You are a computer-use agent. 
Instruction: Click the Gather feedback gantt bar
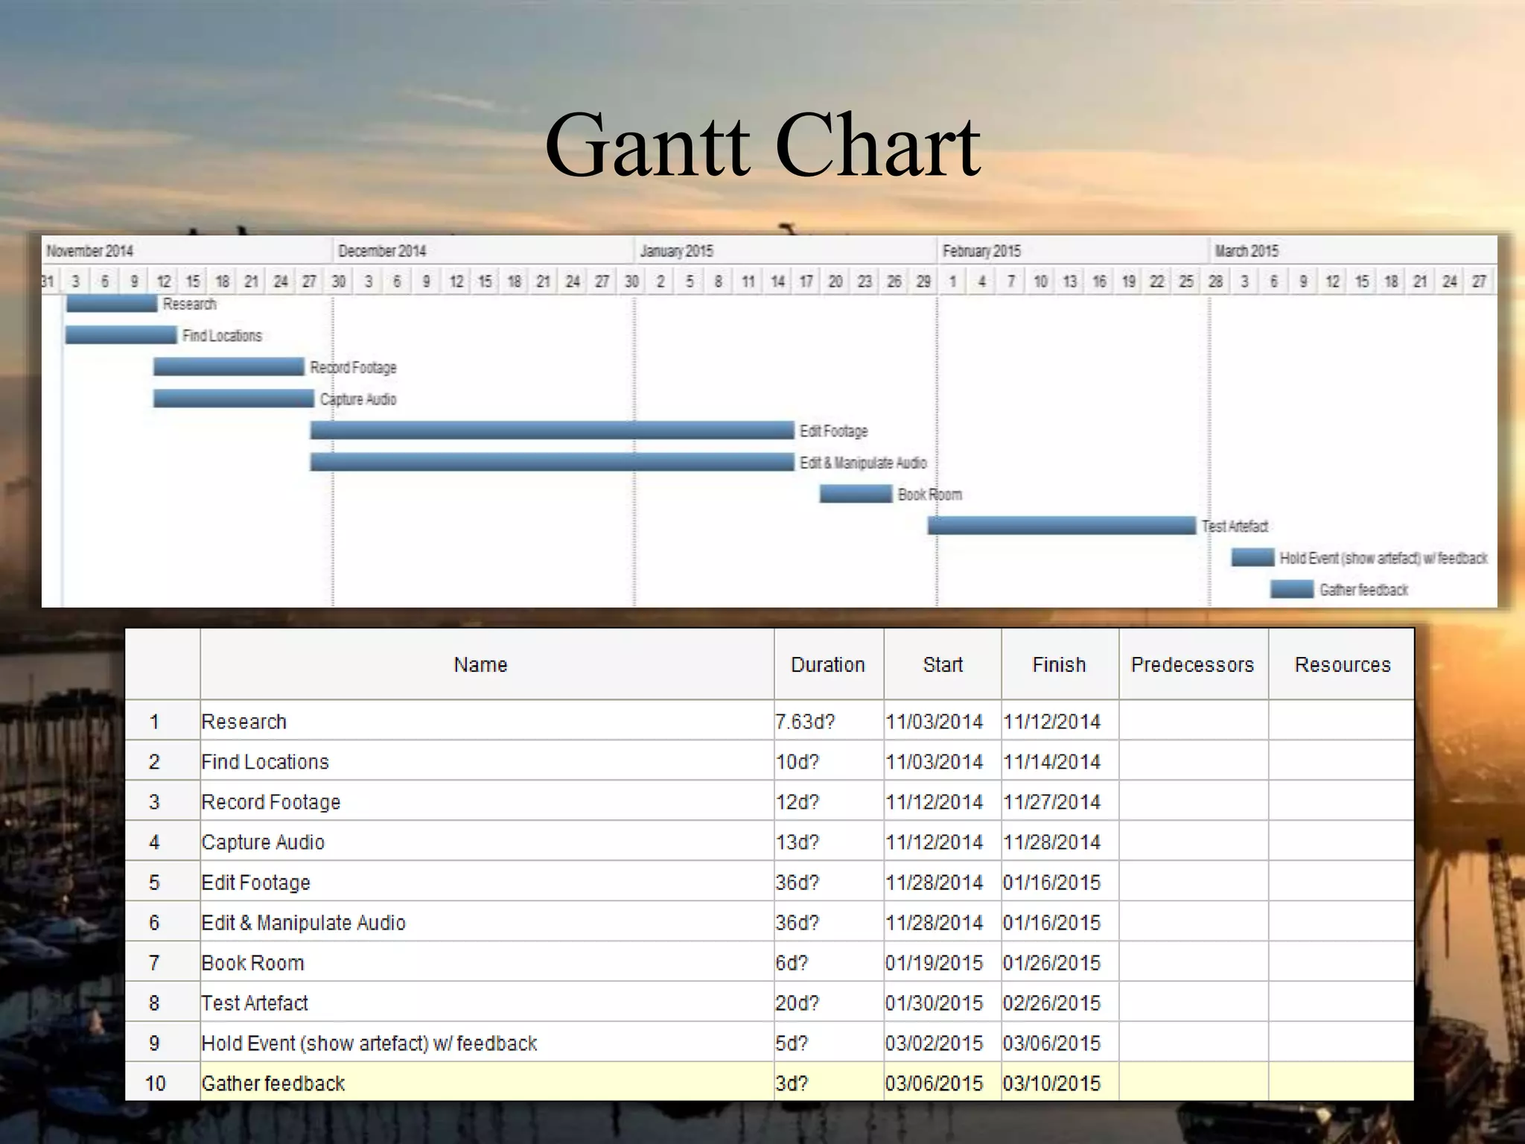(x=1291, y=589)
